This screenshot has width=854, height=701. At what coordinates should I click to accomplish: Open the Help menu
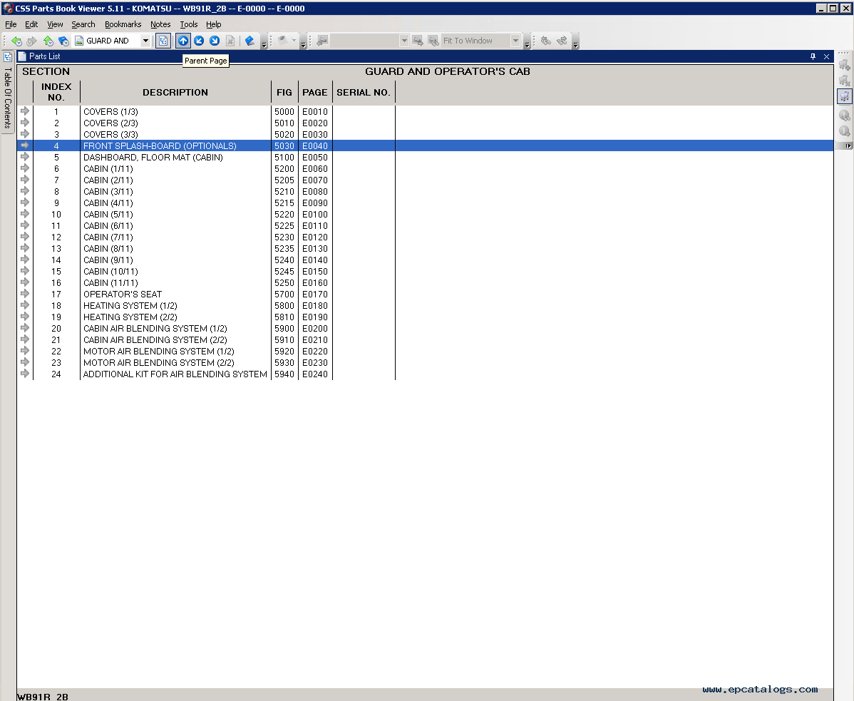click(214, 24)
